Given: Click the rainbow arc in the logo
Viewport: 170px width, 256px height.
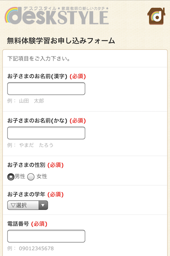Looking at the screenshot, I should [10, 15].
